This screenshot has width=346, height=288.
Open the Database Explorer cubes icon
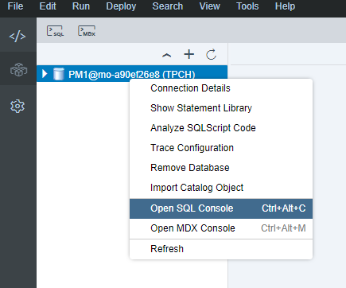pyautogui.click(x=18, y=70)
